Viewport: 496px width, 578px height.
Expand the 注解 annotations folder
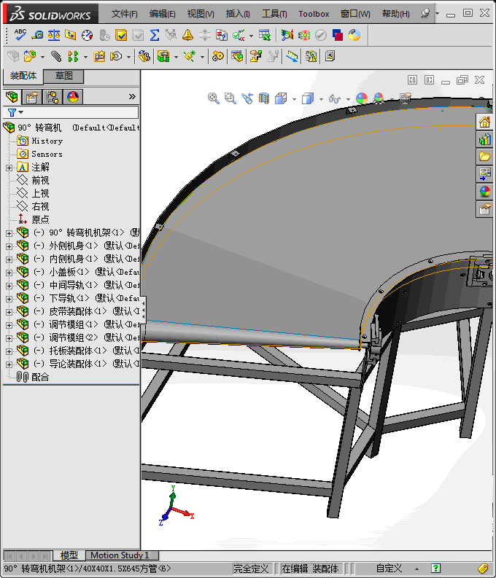click(9, 168)
